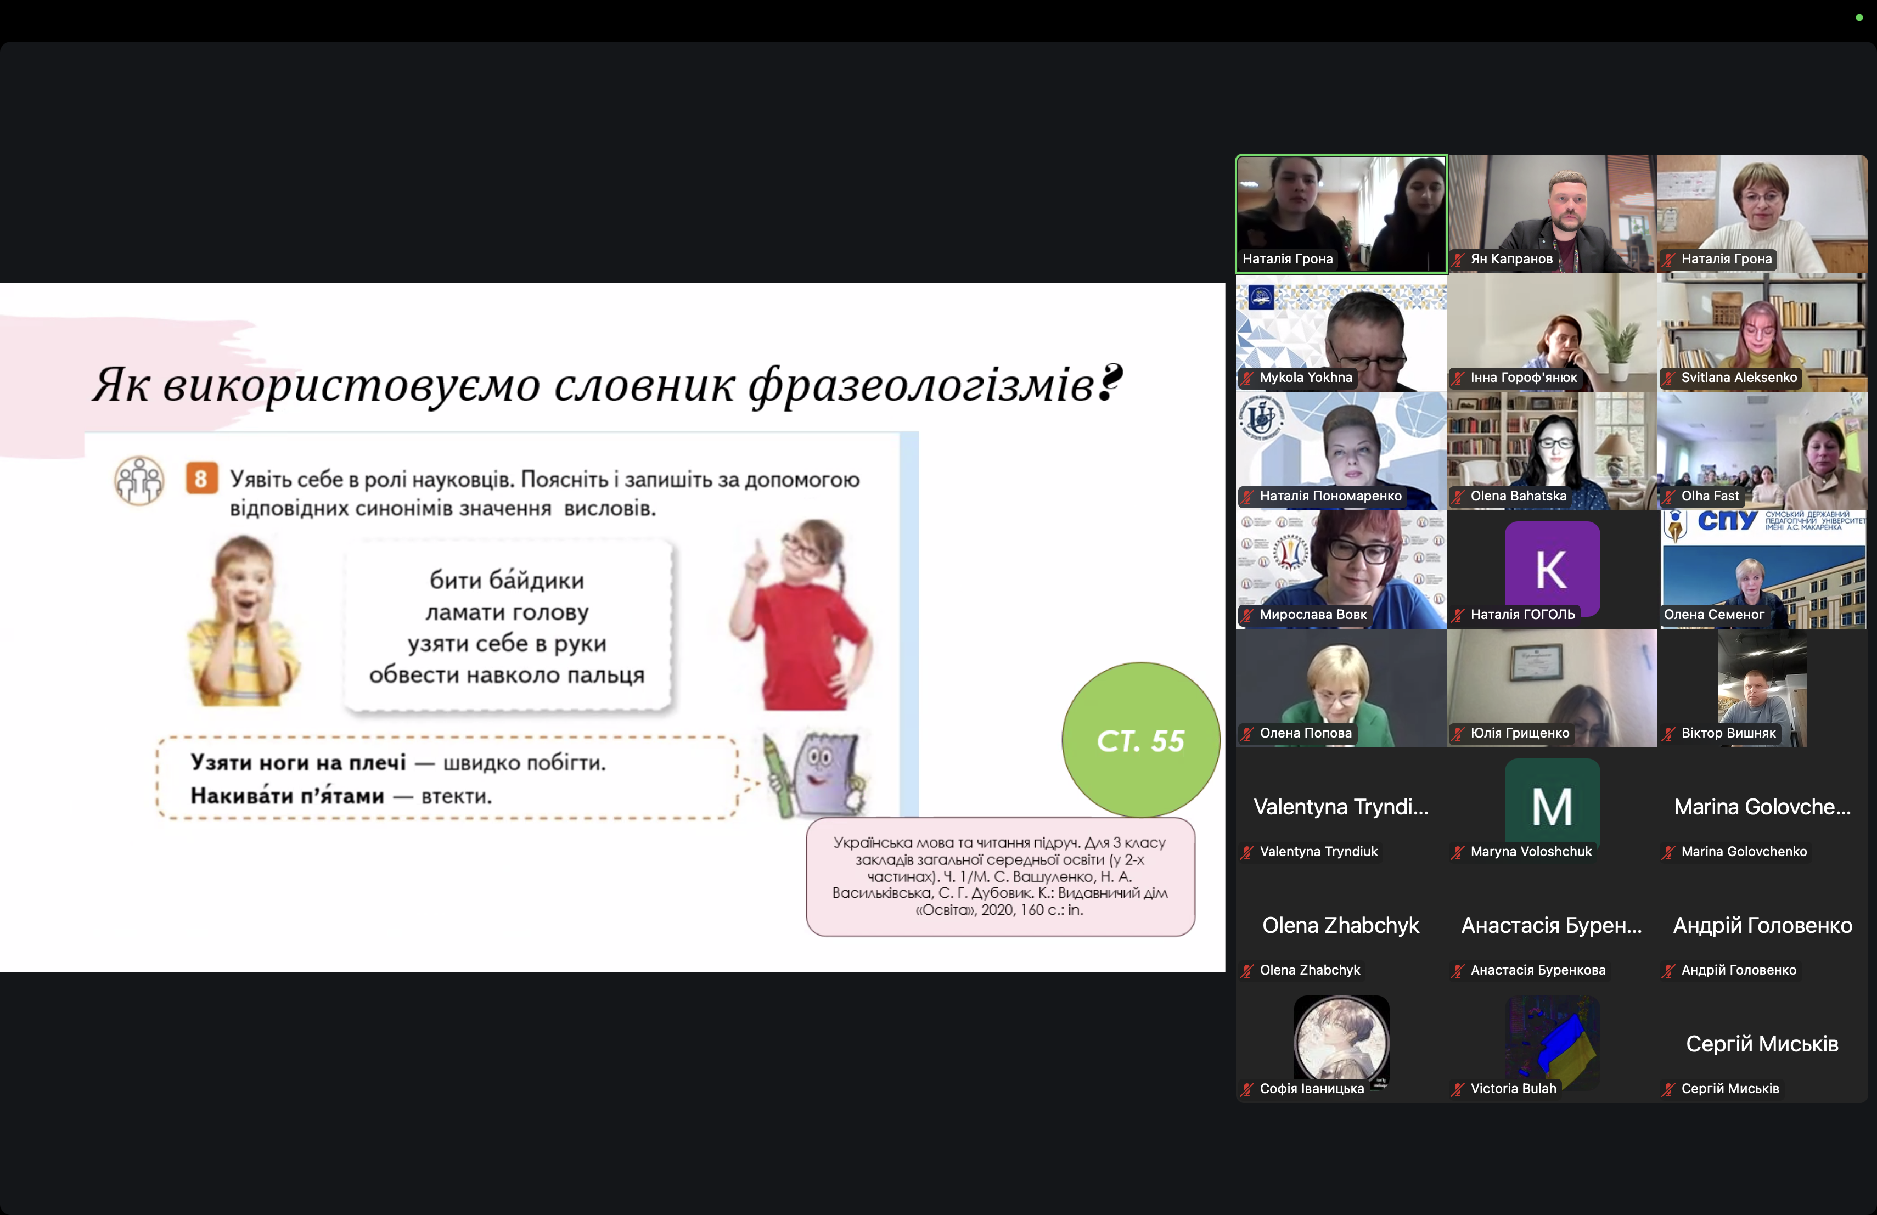The height and width of the screenshot is (1215, 1877).
Task: Select Олена Семеног's video tile with СПУ logo
Action: tap(1762, 569)
